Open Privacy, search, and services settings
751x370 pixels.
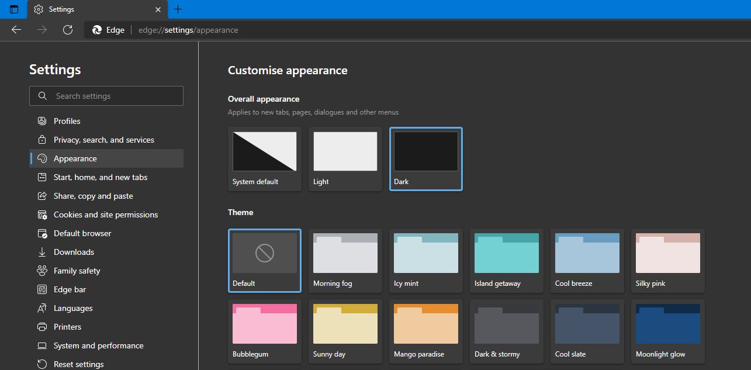click(x=103, y=140)
